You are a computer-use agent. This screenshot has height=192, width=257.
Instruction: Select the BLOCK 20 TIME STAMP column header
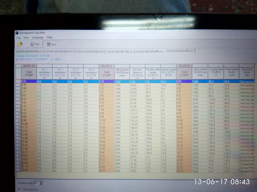pyautogui.click(x=29, y=74)
